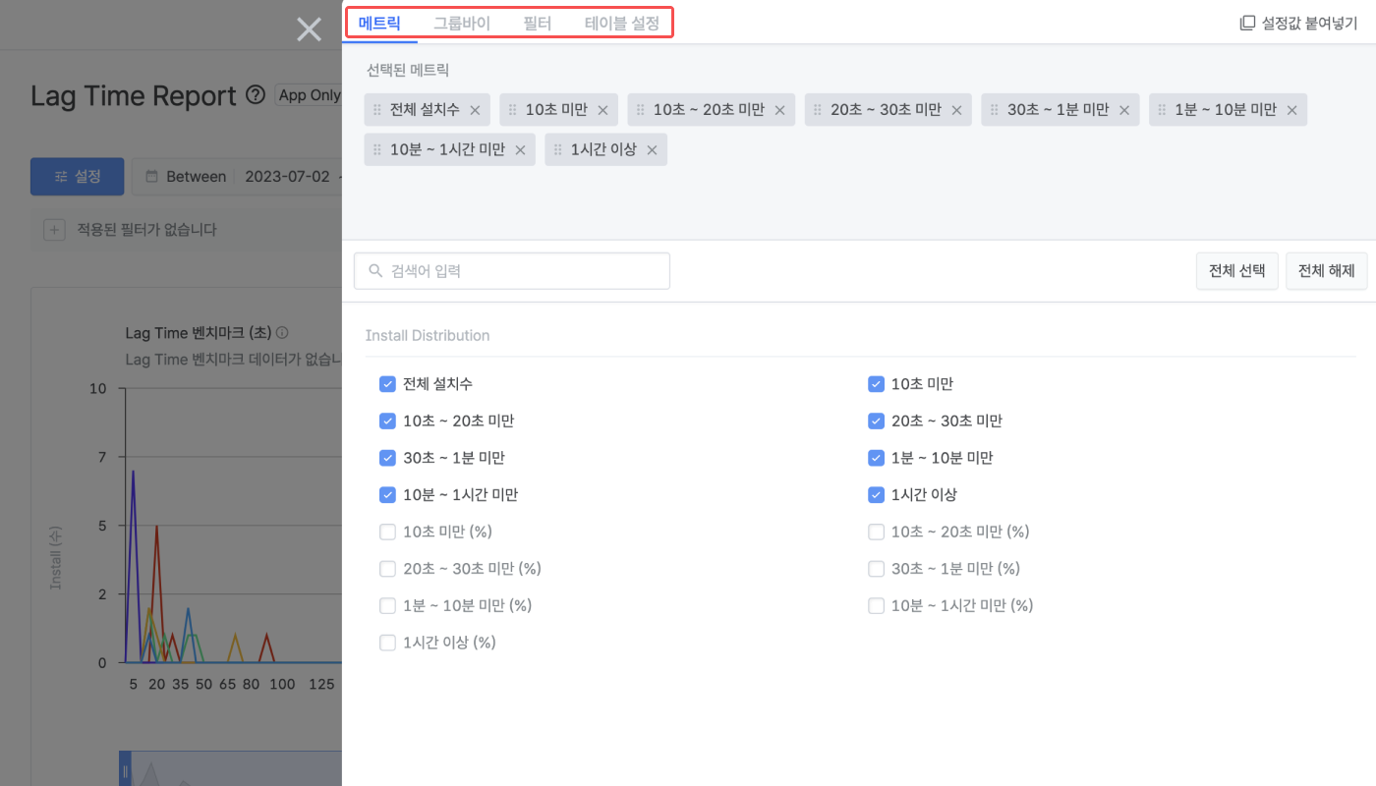Check the 20초 ~ 30초 미만 (%) checkbox
This screenshot has height=786, width=1376.
[387, 568]
